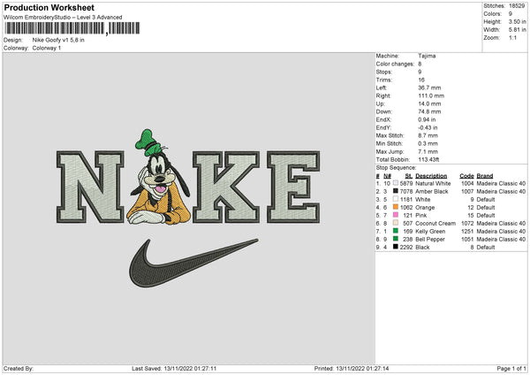Pick the Coconut Cream color swatch
The height and width of the screenshot is (375, 530).
pyautogui.click(x=396, y=223)
